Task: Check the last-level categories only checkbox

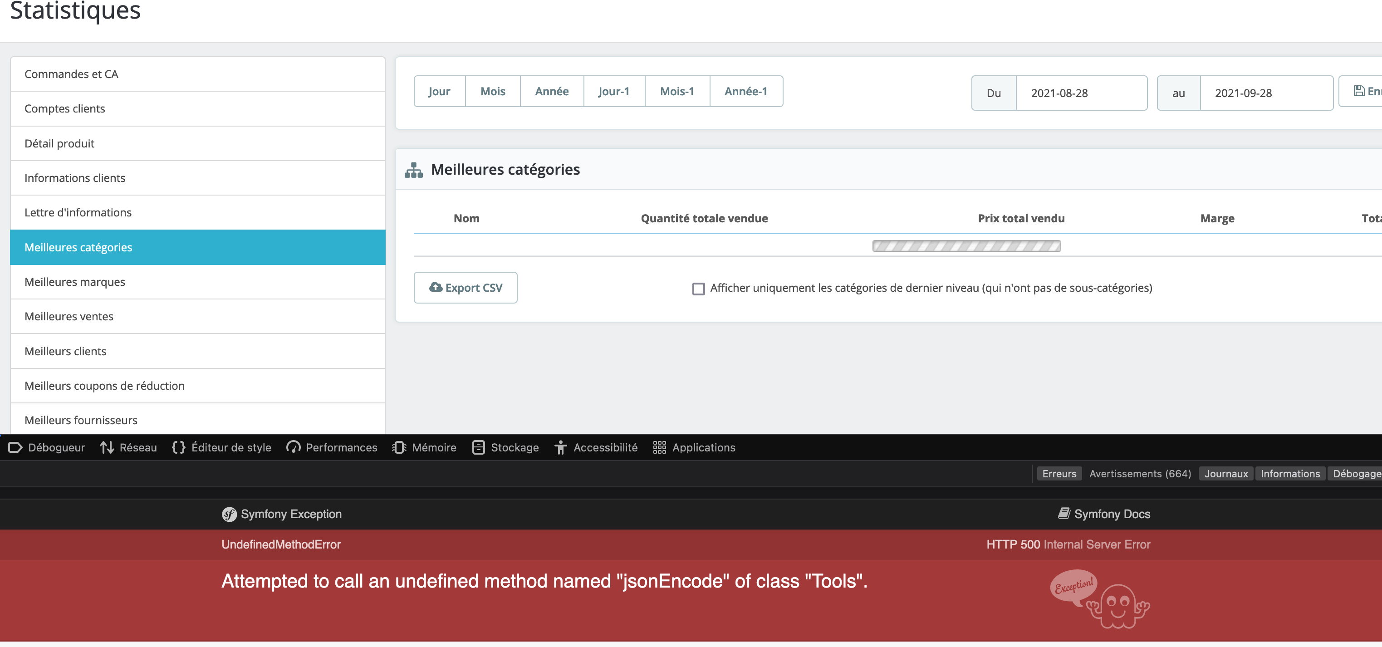Action: (698, 289)
